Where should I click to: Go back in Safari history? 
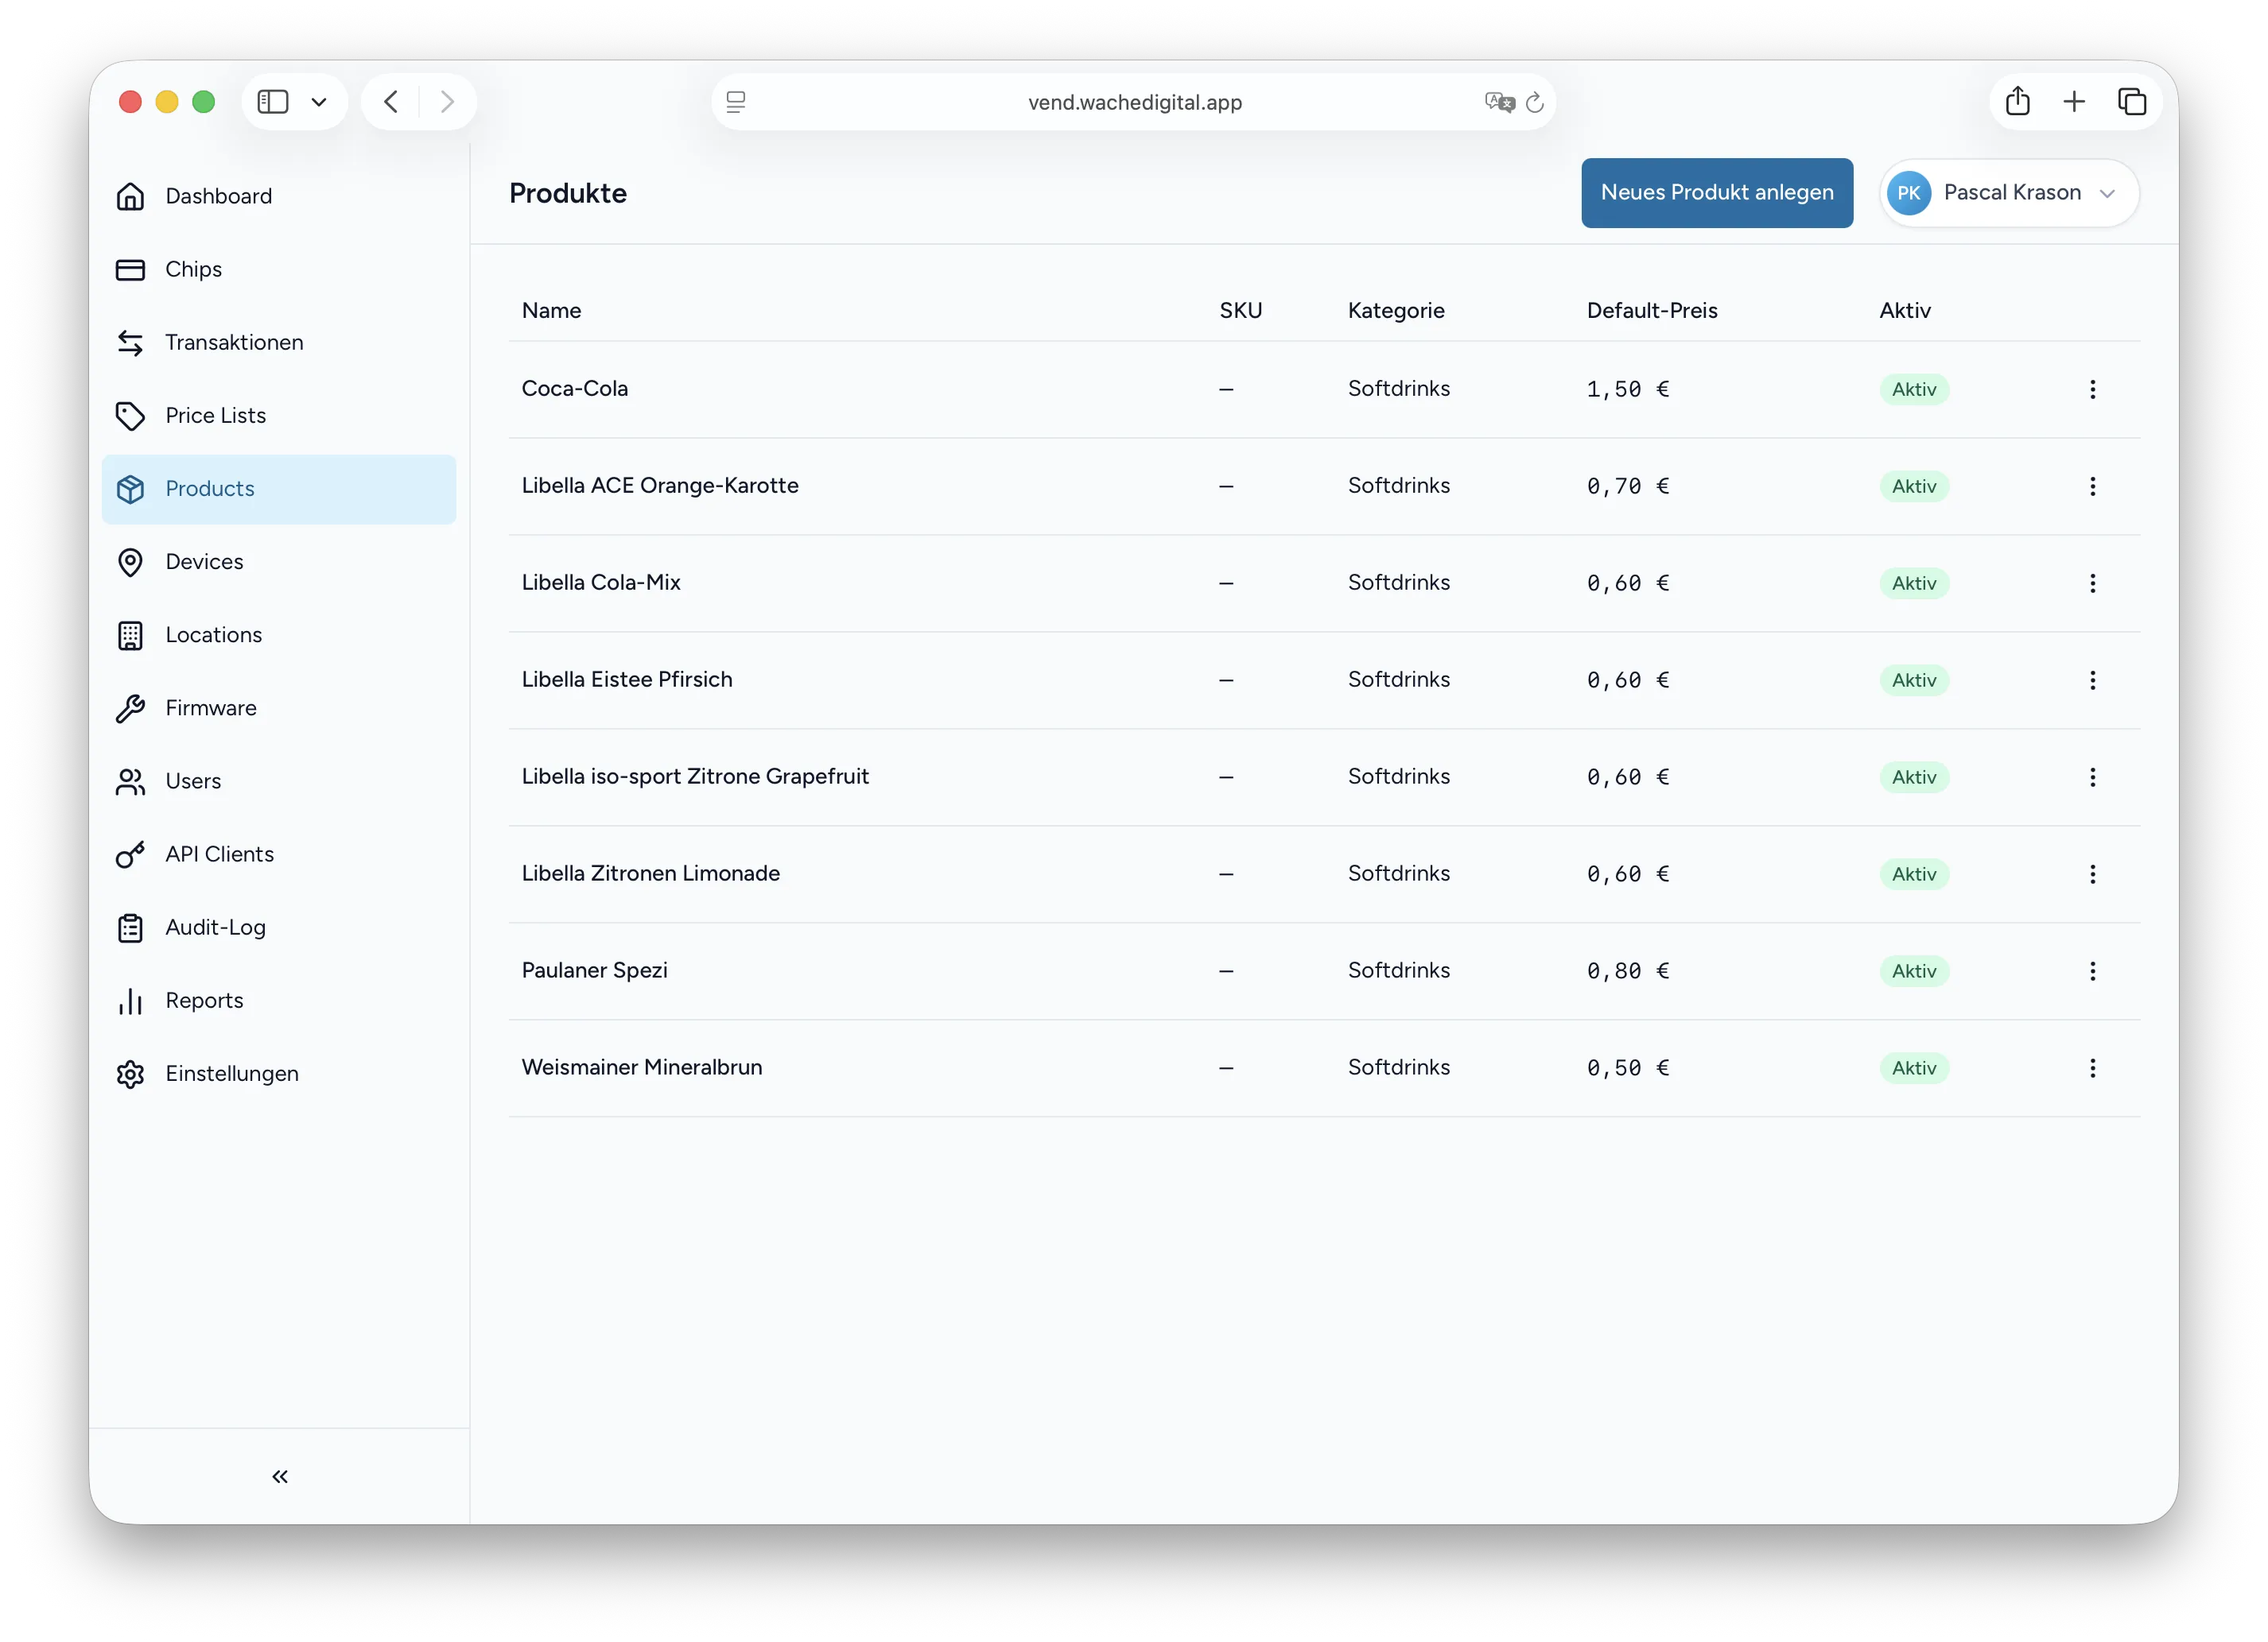pos(391,102)
